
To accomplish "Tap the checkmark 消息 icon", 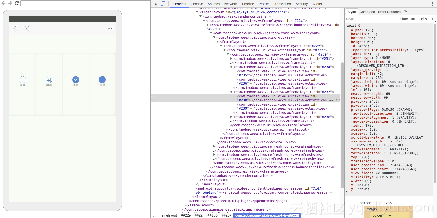I will 75,80.
